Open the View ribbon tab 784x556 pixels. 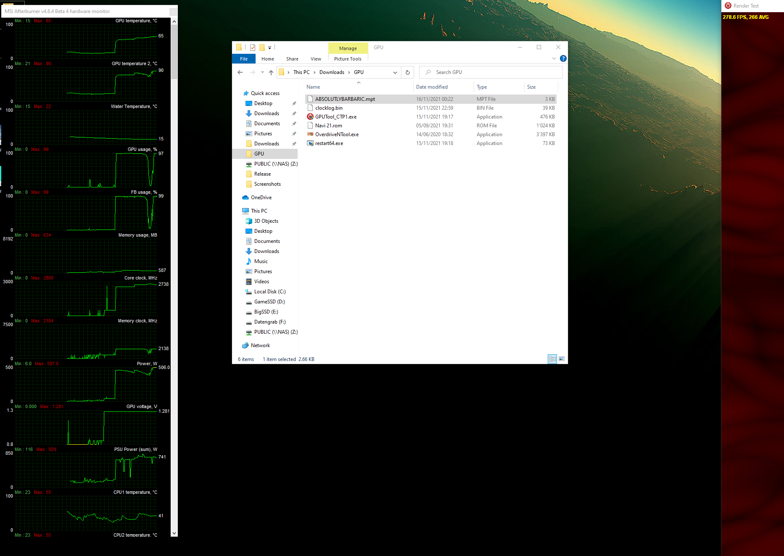tap(316, 59)
